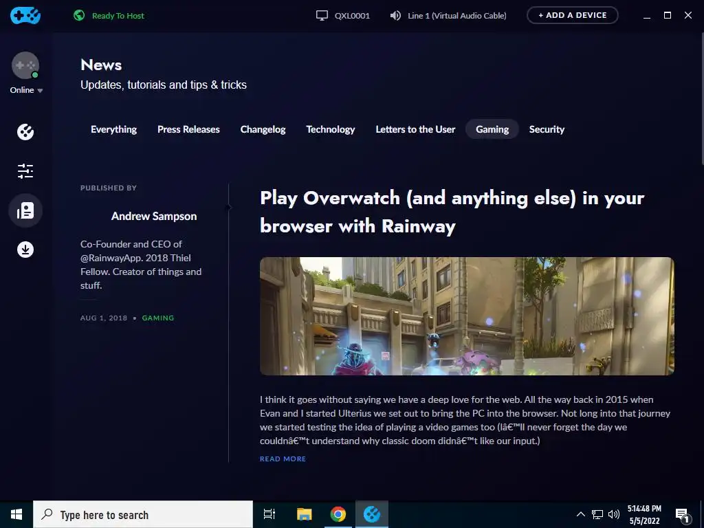
Task: Click the taskbar search box
Action: pos(143,514)
